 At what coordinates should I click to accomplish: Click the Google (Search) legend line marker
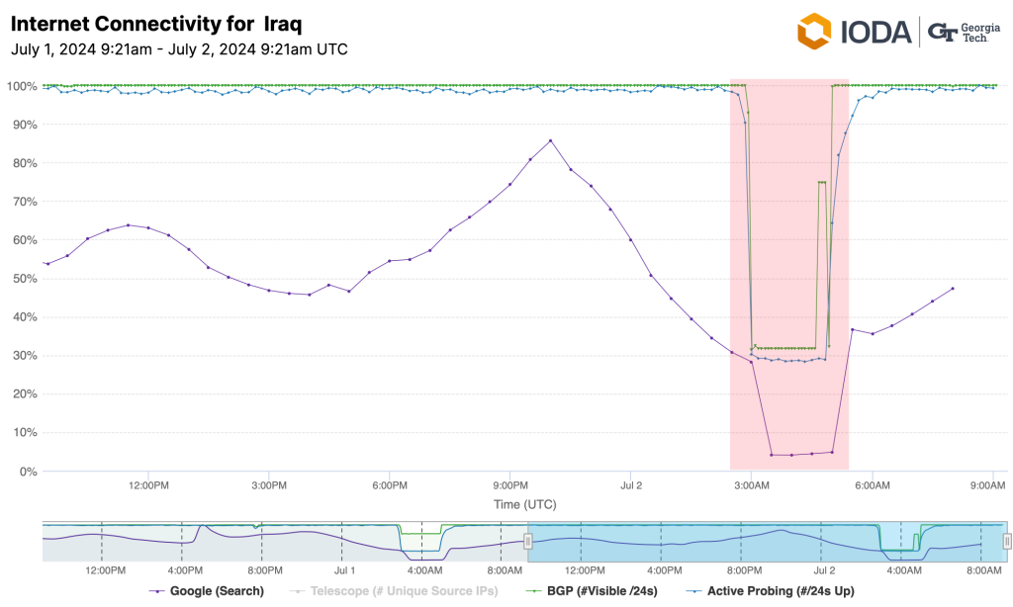pos(156,591)
